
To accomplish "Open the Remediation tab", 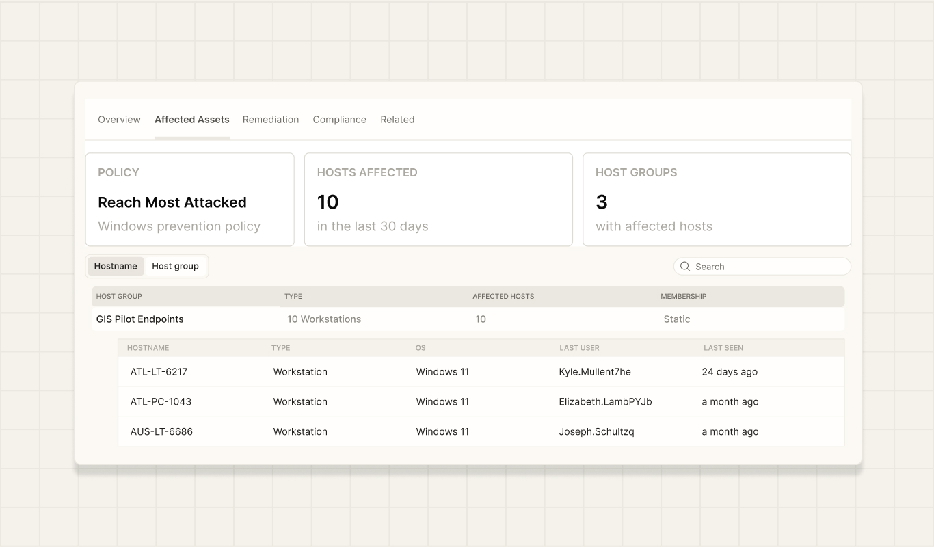I will point(271,120).
